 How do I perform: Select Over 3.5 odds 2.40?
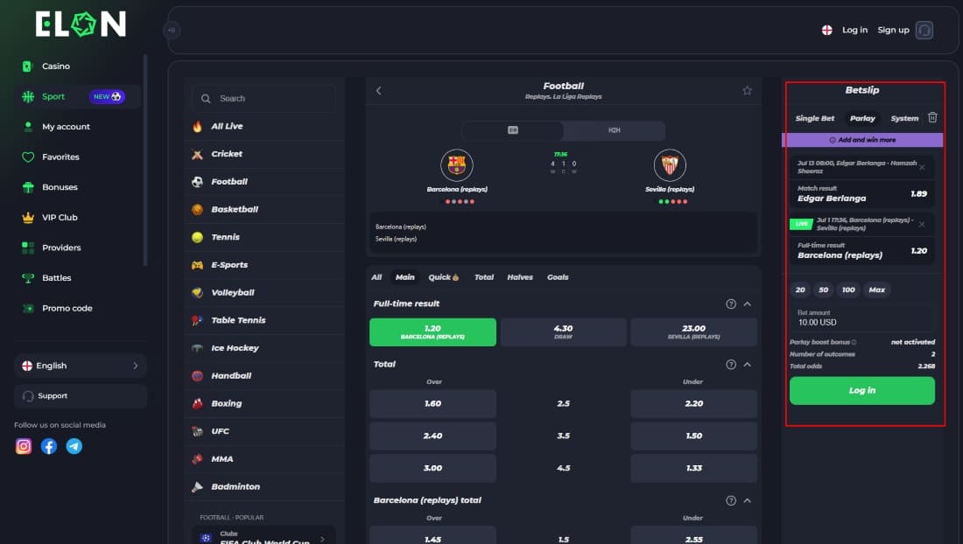point(432,436)
